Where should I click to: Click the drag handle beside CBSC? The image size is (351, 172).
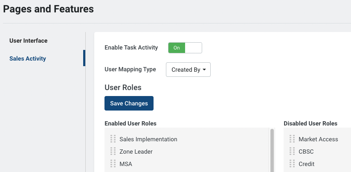tap(292, 151)
